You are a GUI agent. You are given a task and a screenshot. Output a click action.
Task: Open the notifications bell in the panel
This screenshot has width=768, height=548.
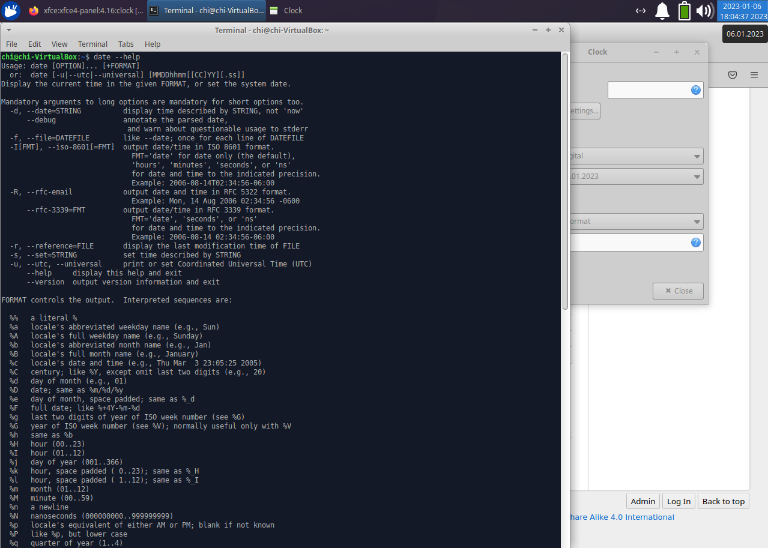[662, 10]
